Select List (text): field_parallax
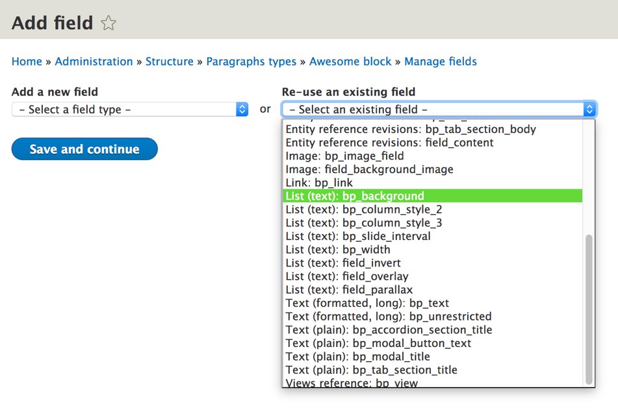This screenshot has width=618, height=419. 432,290
